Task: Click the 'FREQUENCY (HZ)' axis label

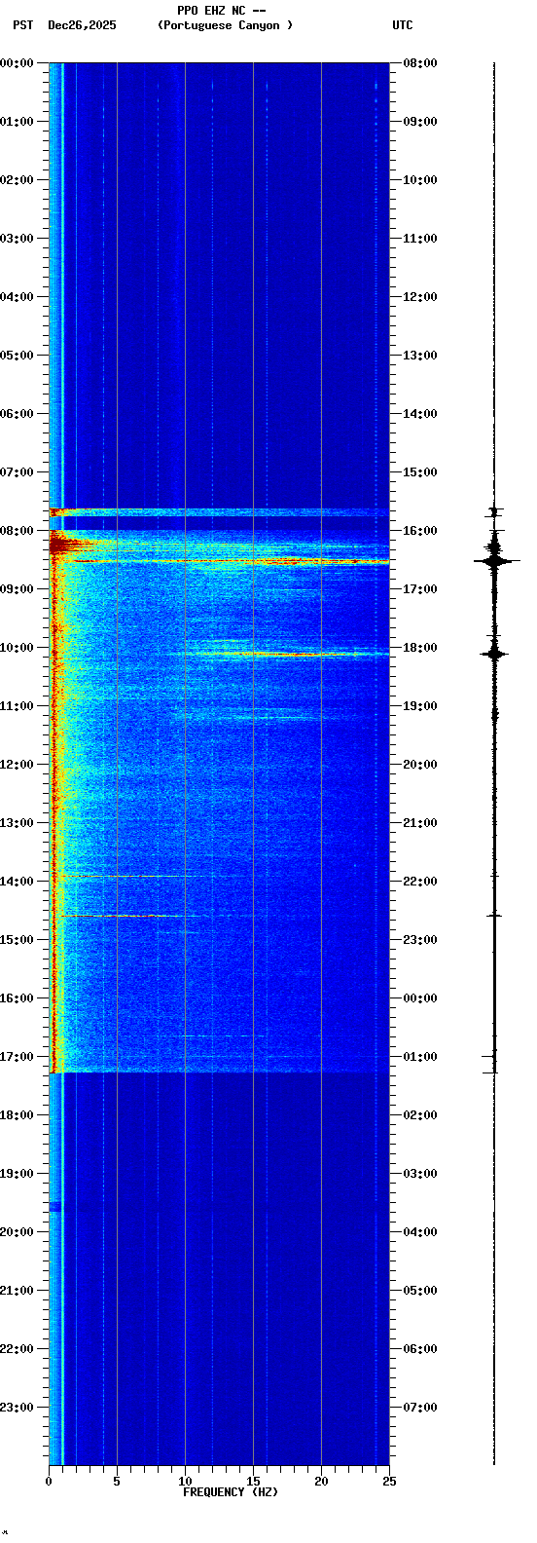Action: 231,1492
